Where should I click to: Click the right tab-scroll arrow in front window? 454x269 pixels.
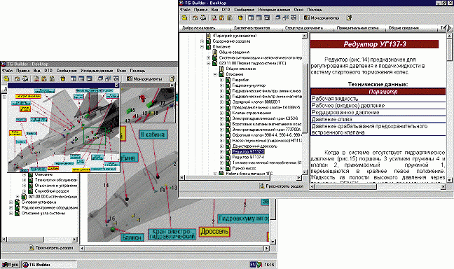pyautogui.click(x=449, y=28)
